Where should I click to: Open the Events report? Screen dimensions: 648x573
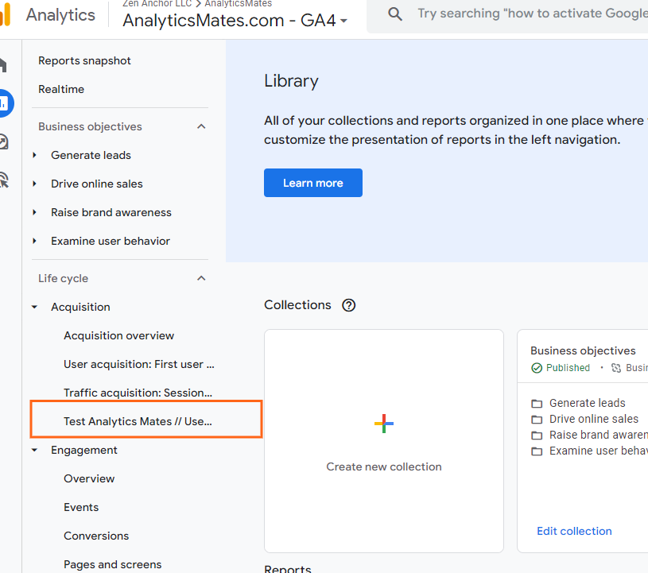click(x=81, y=507)
